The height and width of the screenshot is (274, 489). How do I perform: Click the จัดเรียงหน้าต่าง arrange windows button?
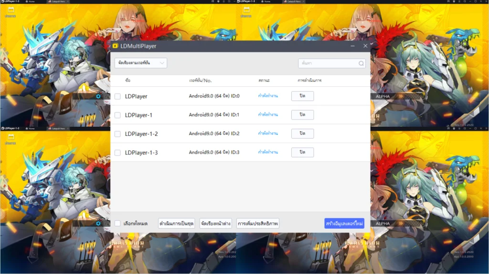pos(215,223)
